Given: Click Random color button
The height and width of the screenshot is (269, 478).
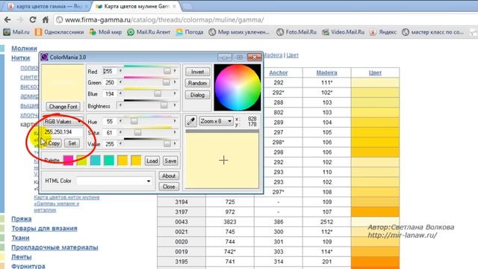Looking at the screenshot, I should [x=197, y=83].
